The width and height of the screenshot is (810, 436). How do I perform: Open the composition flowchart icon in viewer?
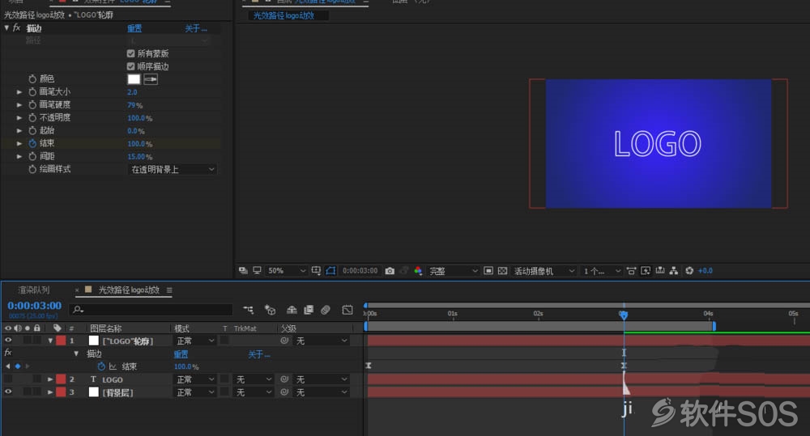(x=674, y=270)
